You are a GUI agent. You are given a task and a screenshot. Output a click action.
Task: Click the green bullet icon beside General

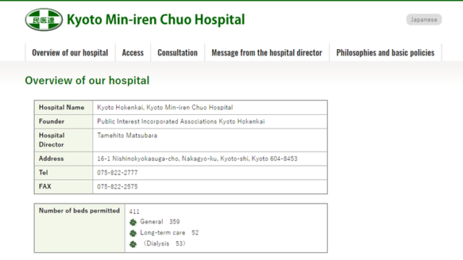[x=133, y=222]
